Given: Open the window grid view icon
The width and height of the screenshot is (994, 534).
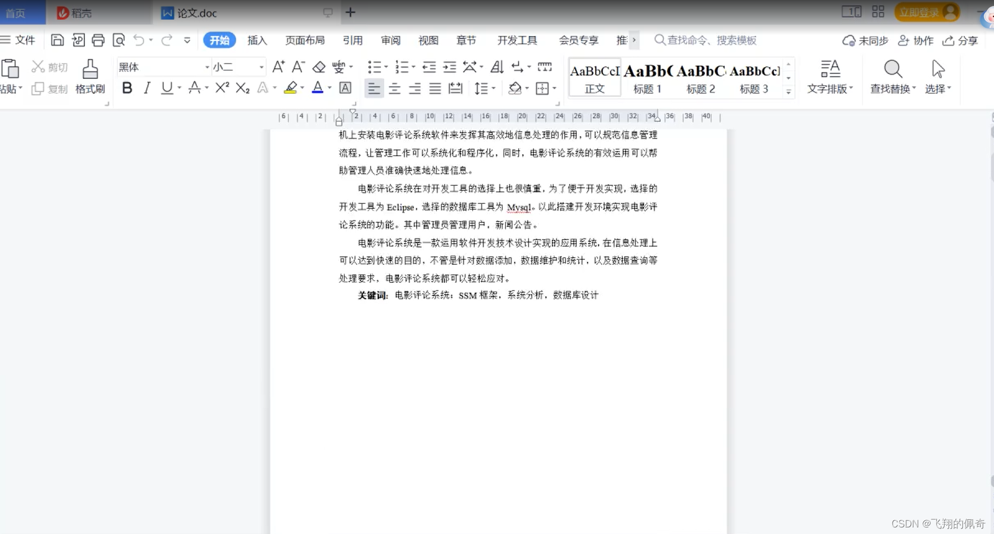Looking at the screenshot, I should coord(878,12).
